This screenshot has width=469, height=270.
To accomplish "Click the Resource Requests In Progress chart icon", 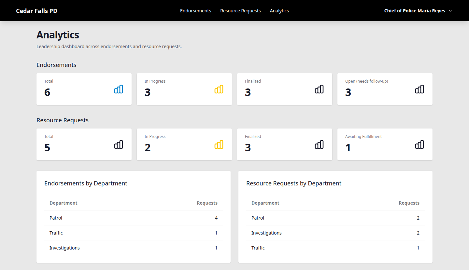I will 219,144.
